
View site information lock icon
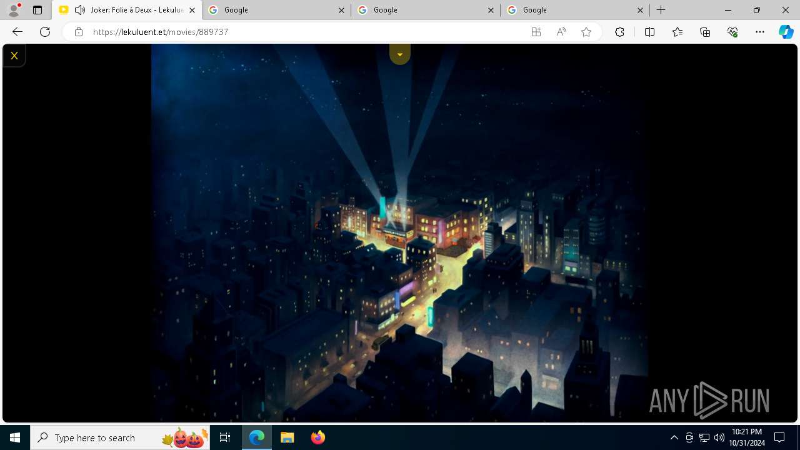coord(79,32)
